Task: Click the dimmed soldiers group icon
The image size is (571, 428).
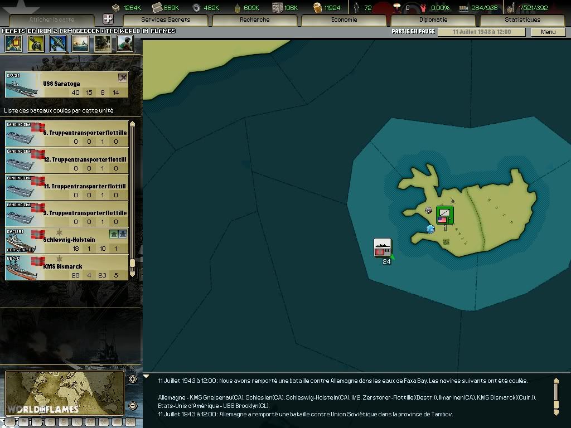Action: coord(103,43)
